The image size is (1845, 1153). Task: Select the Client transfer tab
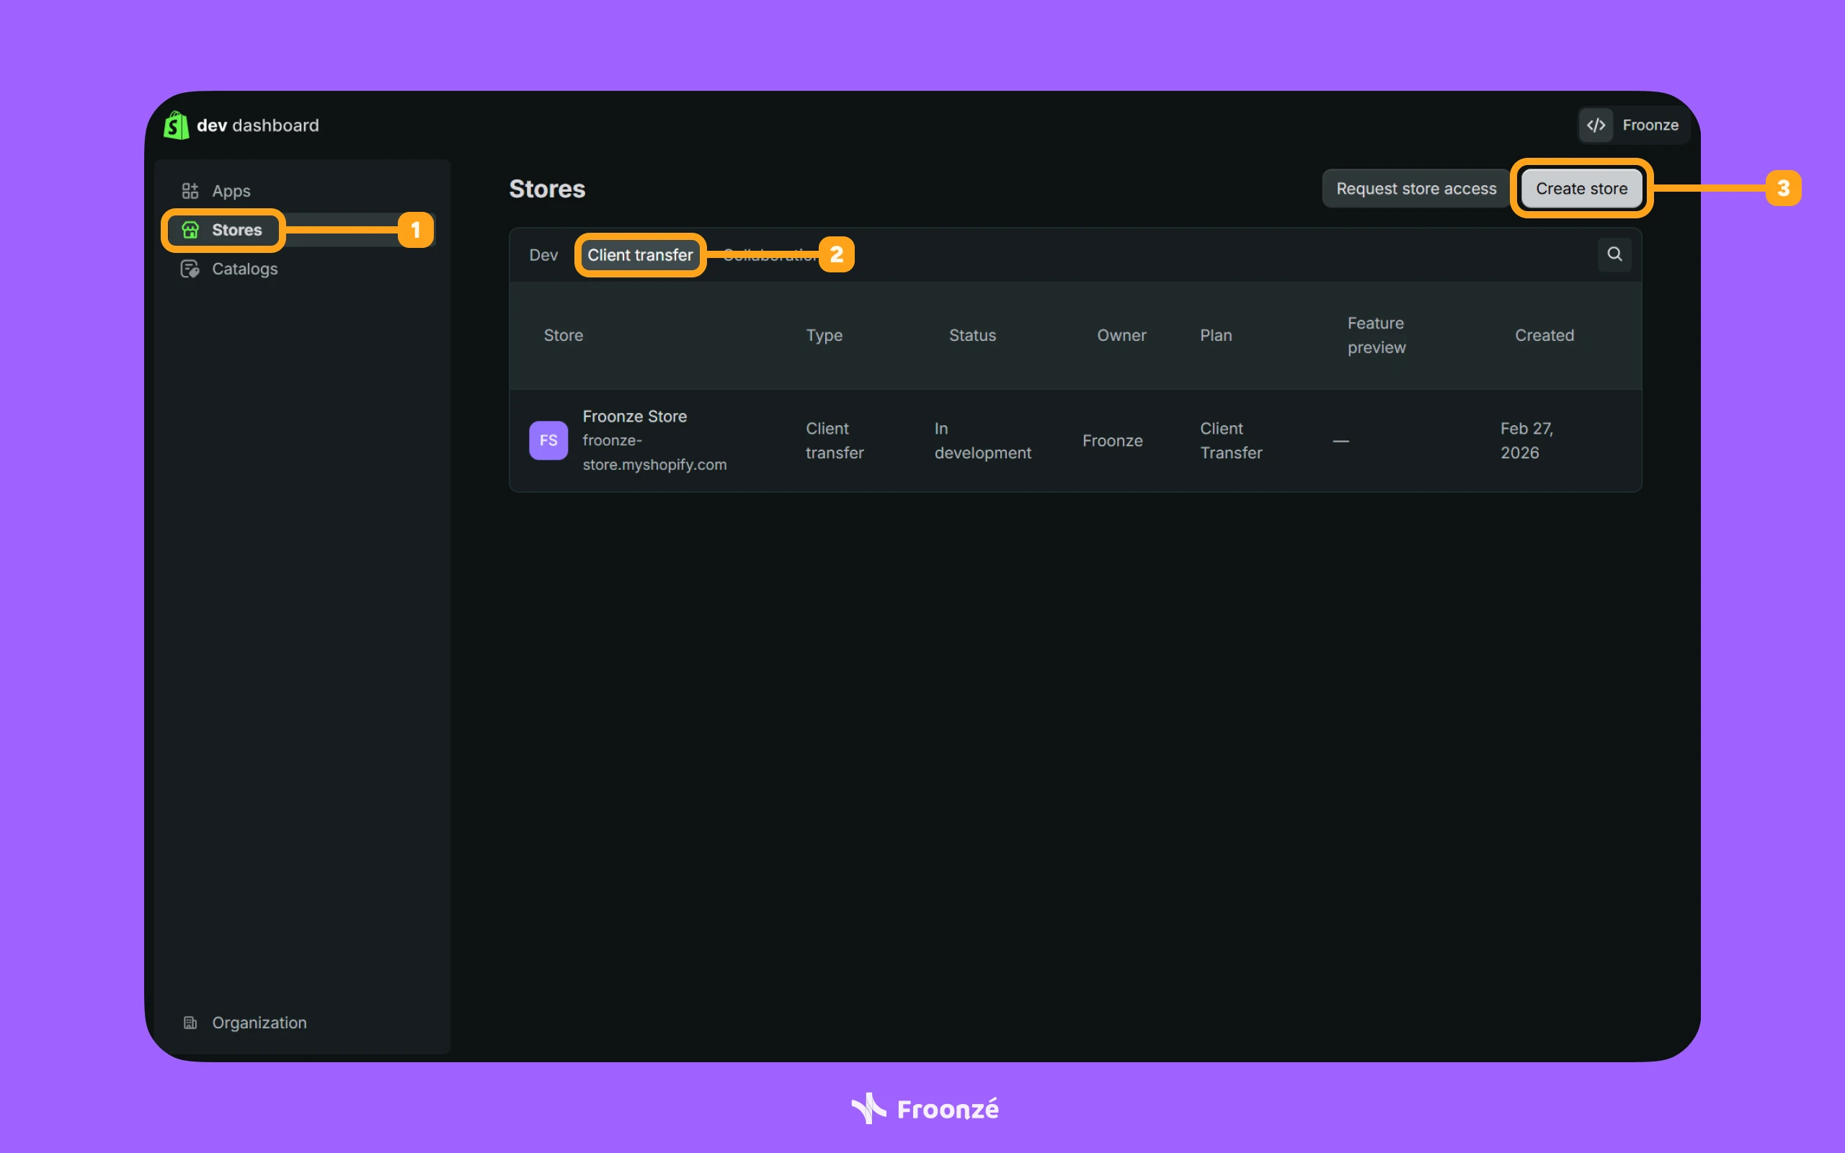pyautogui.click(x=640, y=254)
